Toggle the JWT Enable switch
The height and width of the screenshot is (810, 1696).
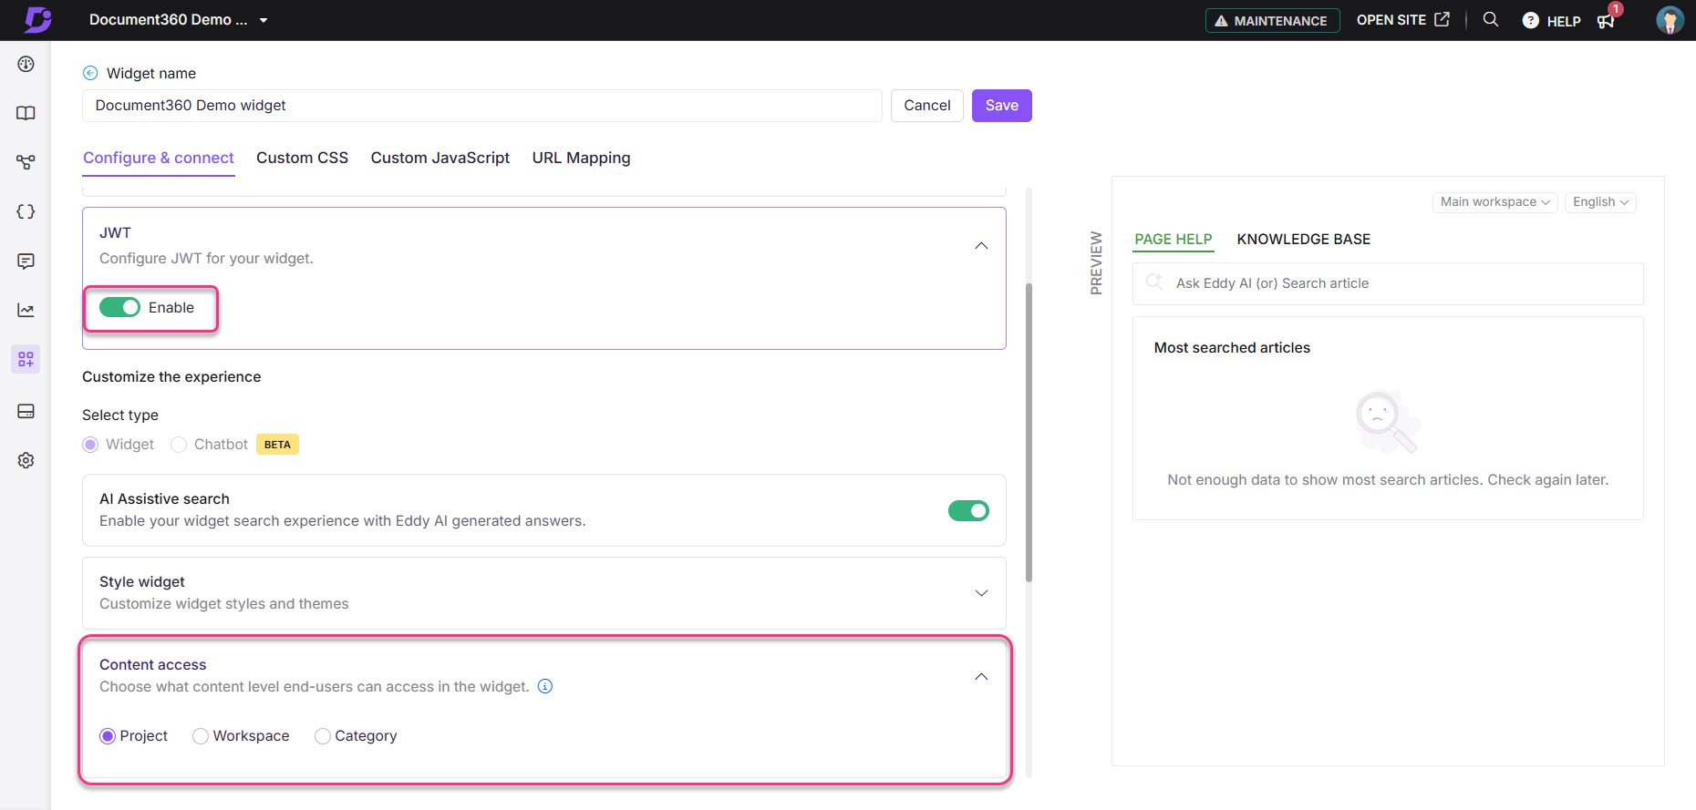(x=119, y=307)
